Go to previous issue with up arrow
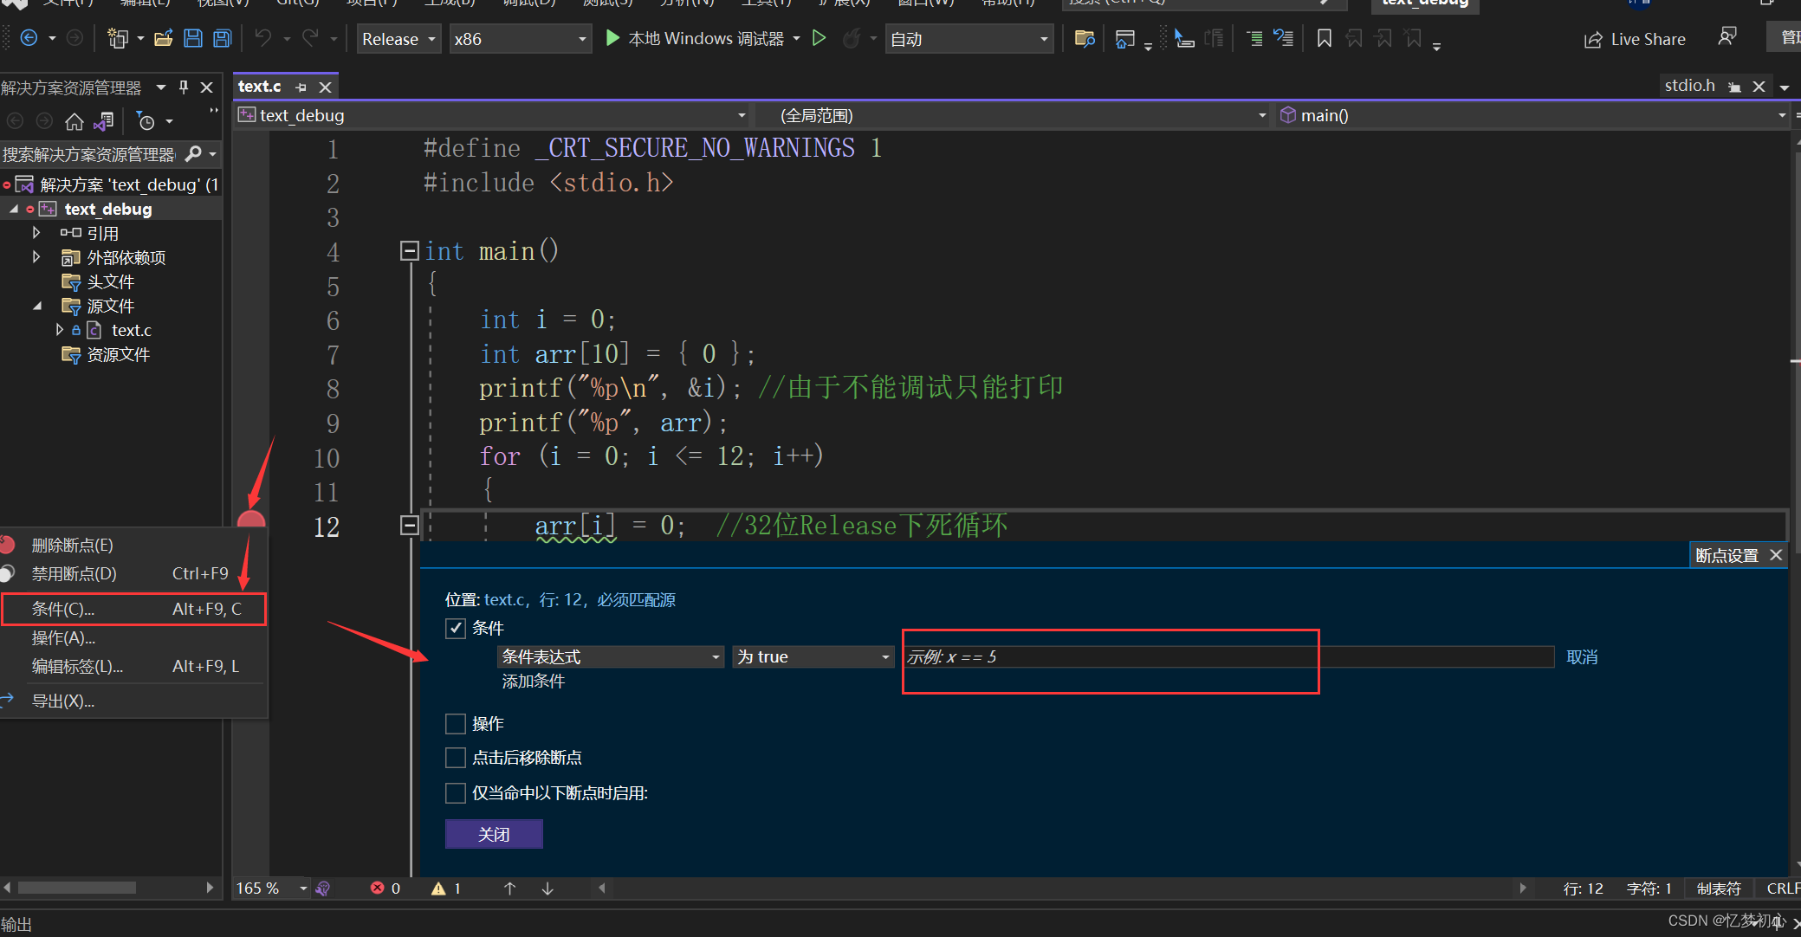 [x=509, y=889]
